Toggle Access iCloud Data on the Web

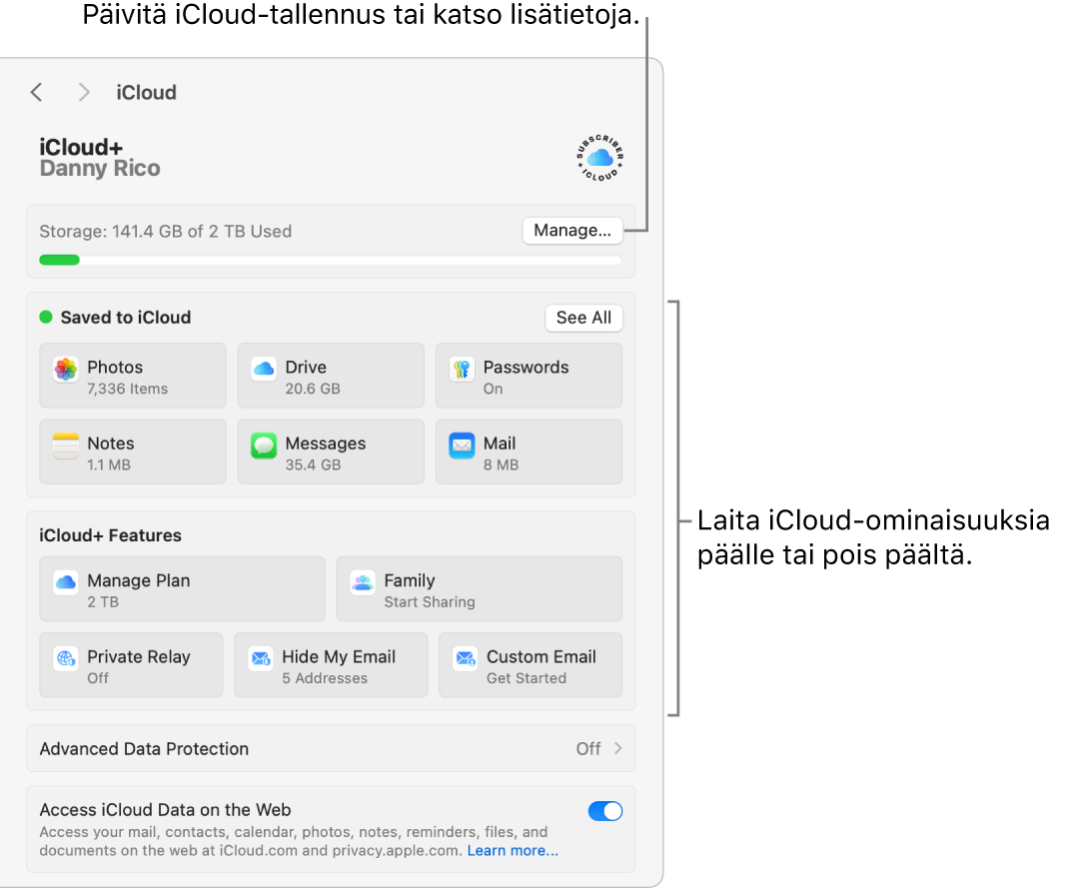[x=605, y=811]
